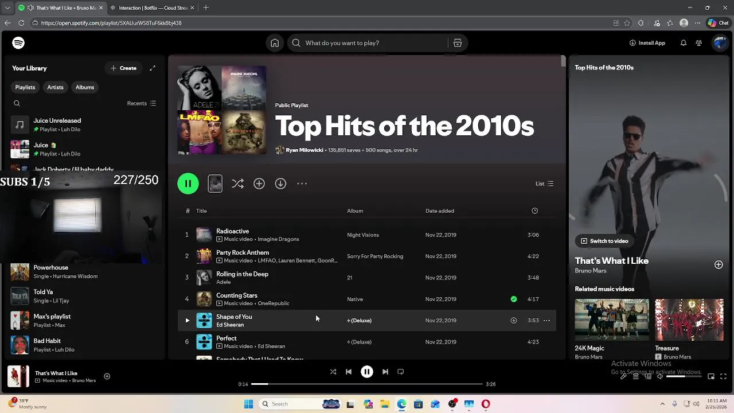Open the miniplayer icon
734x413 pixels.
tap(711, 376)
